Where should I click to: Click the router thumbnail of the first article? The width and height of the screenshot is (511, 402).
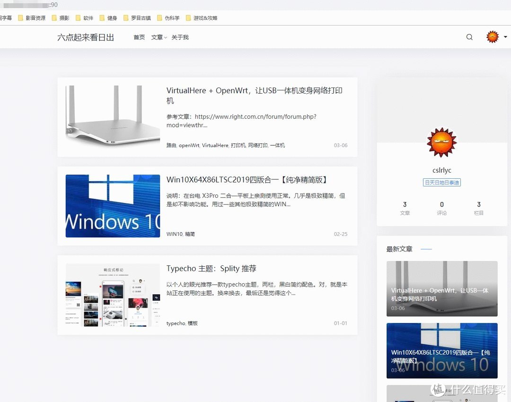tap(113, 117)
